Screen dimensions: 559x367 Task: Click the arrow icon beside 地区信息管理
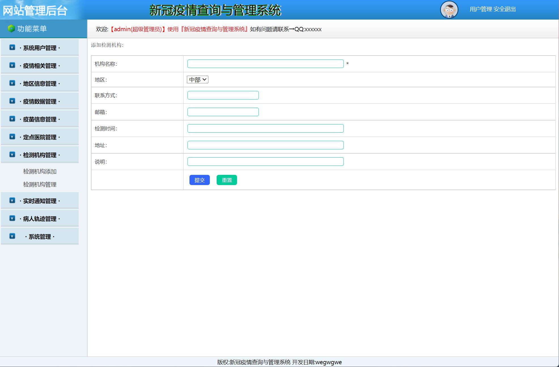pos(12,83)
